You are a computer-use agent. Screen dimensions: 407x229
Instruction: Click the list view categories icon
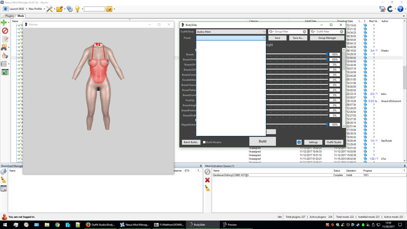click(4, 64)
